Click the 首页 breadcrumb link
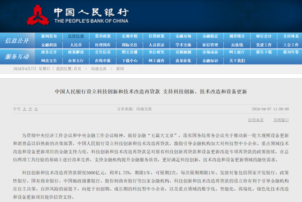 pyautogui.click(x=78, y=69)
